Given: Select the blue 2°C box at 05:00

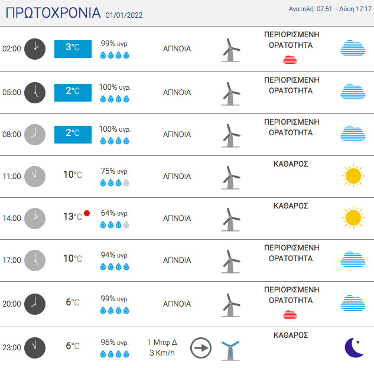Looking at the screenshot, I should coord(73,93).
